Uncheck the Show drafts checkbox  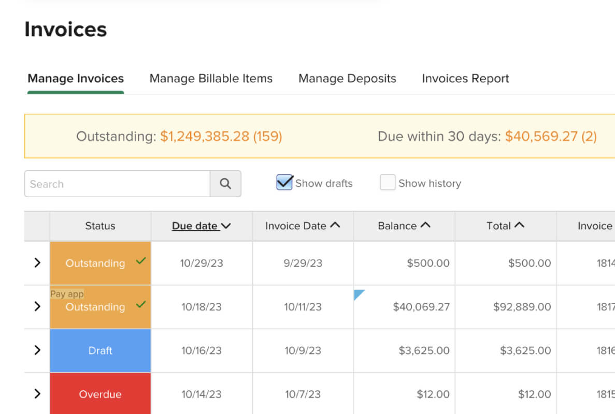(284, 183)
